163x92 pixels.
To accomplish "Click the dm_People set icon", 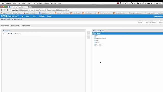I will tap(93, 33).
